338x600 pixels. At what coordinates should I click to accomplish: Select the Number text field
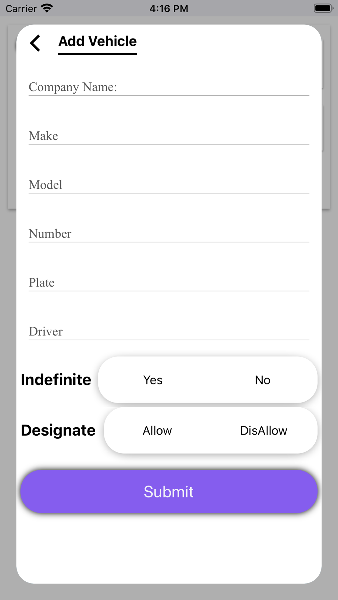point(169,234)
